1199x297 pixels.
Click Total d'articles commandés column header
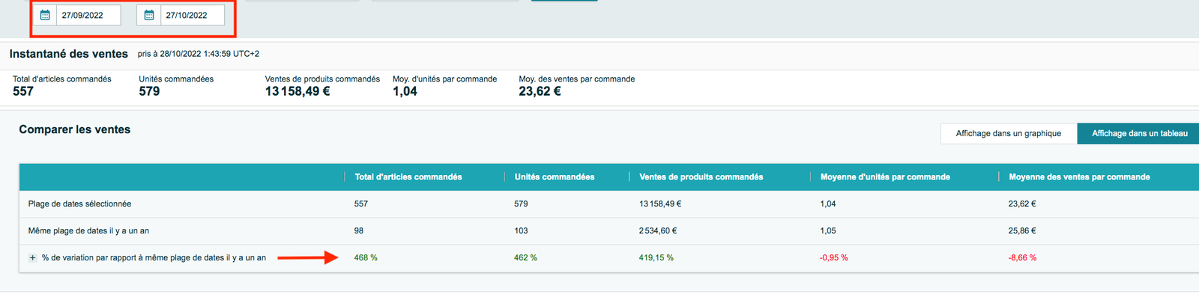[408, 177]
